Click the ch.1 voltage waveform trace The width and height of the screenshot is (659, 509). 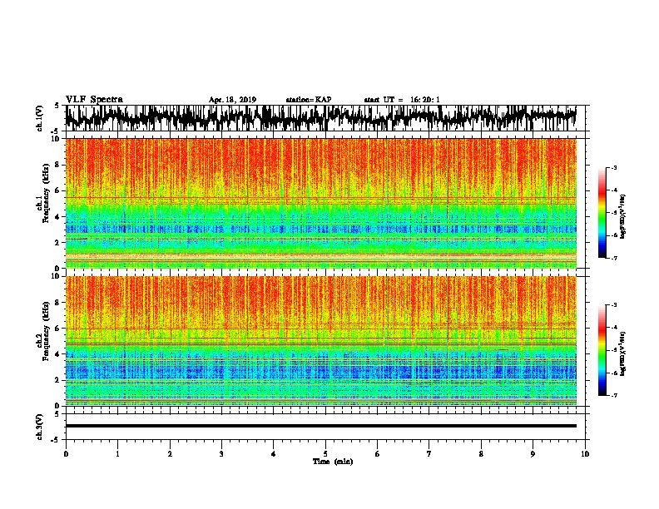point(321,118)
